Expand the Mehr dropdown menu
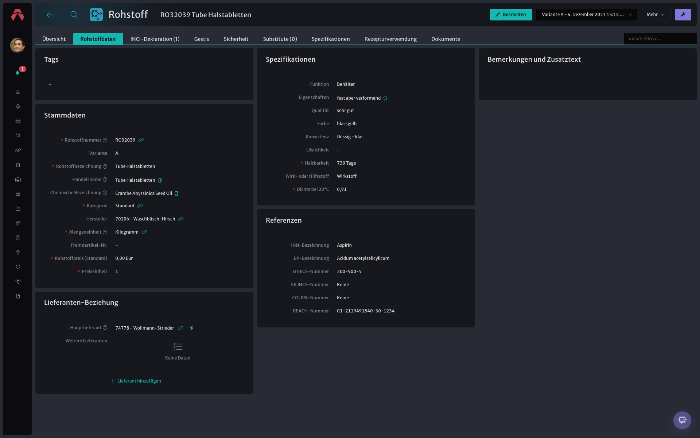Screen dimensions: 700x438 pyautogui.click(x=656, y=15)
